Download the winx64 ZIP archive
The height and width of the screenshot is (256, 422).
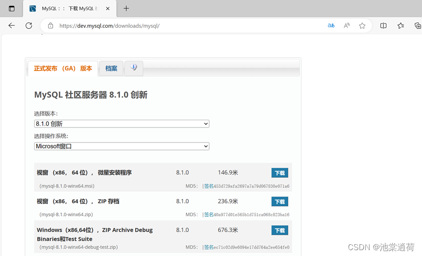[280, 202]
